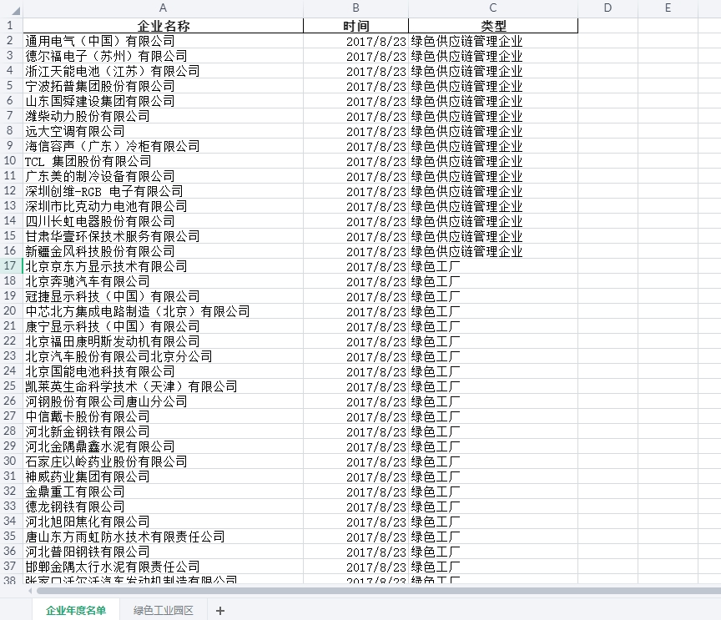Select cell 金鼎重工有限公司
This screenshot has width=721, height=620.
(164, 491)
